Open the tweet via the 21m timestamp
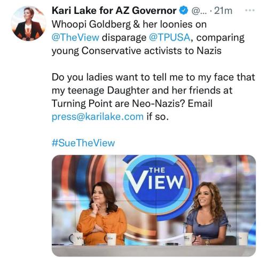267x258 pixels. click(223, 11)
